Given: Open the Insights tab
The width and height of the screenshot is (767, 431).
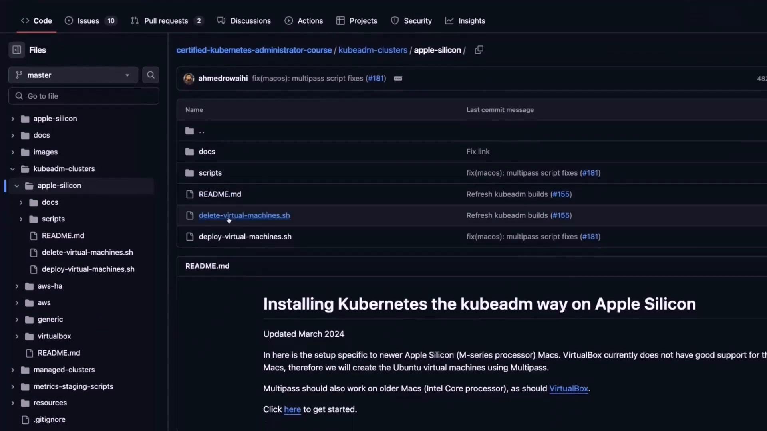Looking at the screenshot, I should point(465,21).
